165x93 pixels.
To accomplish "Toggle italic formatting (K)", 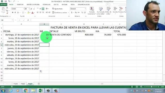I will [15, 13].
